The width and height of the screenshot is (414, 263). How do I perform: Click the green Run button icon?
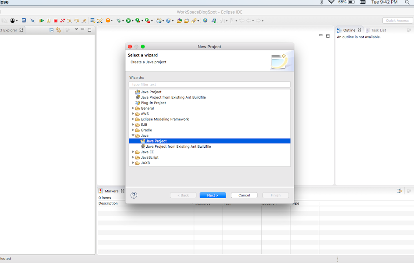tap(128, 21)
